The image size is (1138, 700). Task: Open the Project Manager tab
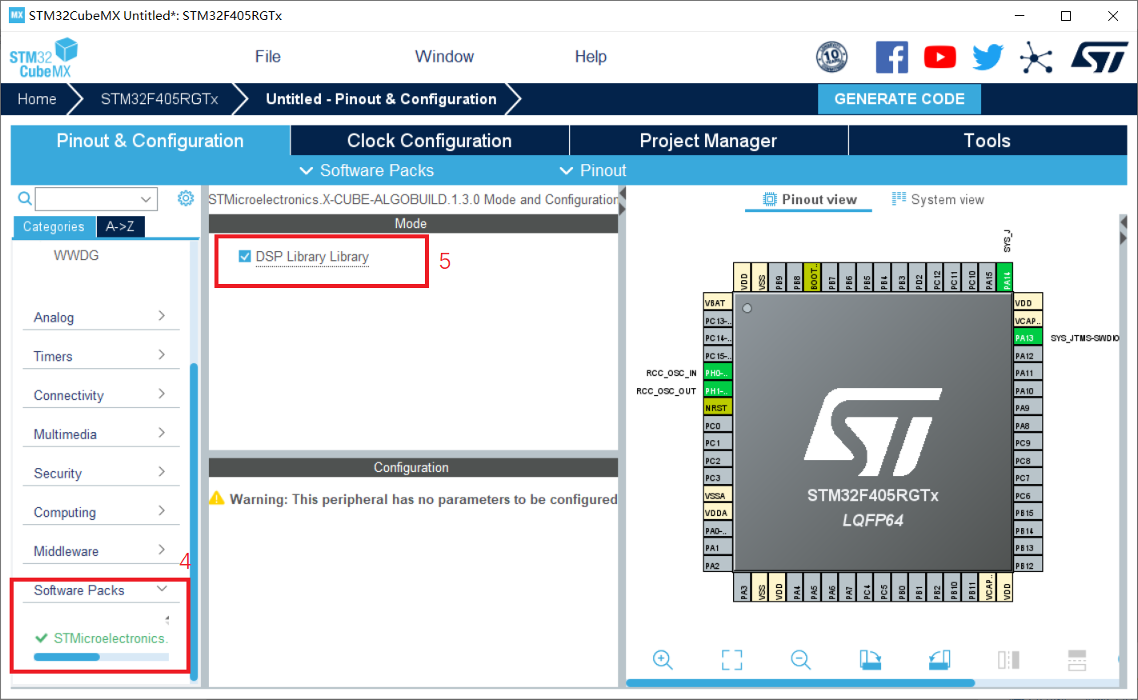tap(707, 140)
